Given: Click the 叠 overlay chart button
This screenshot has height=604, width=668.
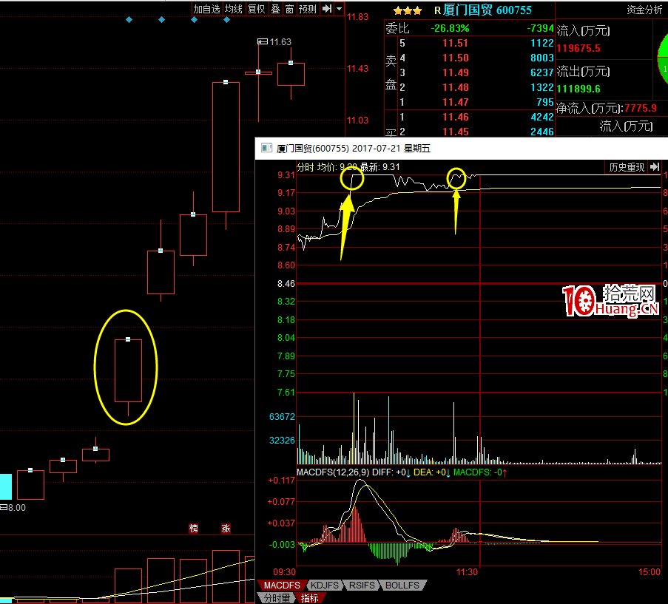Looking at the screenshot, I should 276,9.
